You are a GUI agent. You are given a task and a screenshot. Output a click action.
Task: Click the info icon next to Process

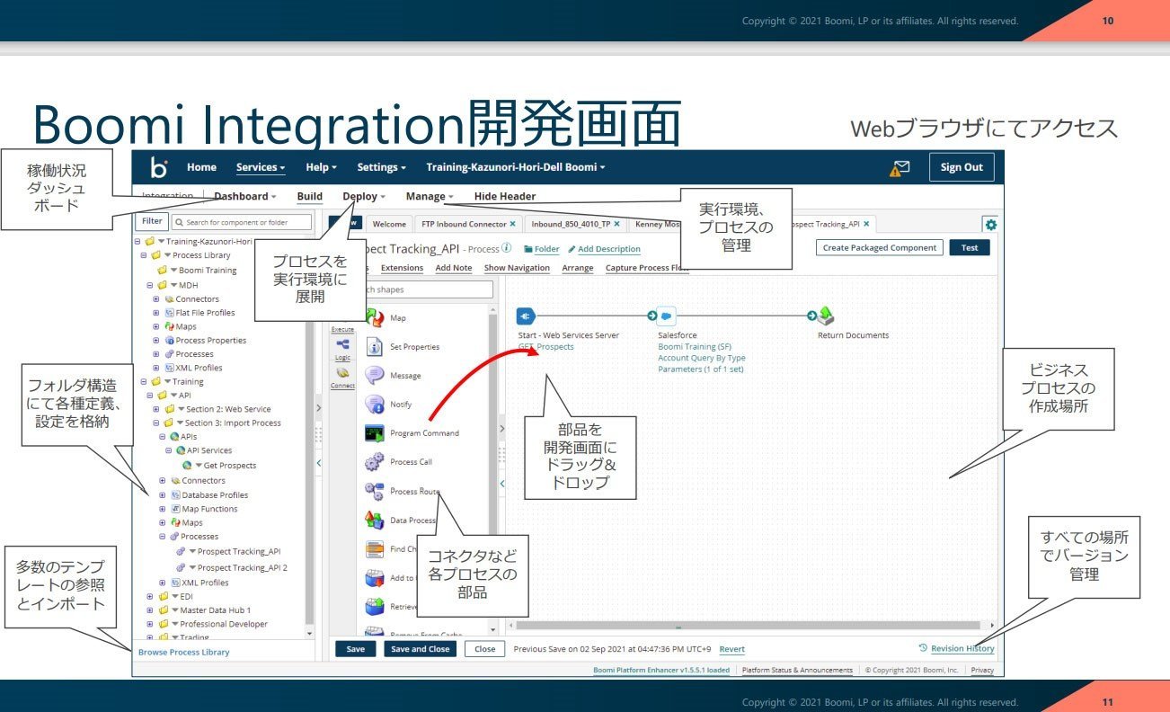pos(507,248)
